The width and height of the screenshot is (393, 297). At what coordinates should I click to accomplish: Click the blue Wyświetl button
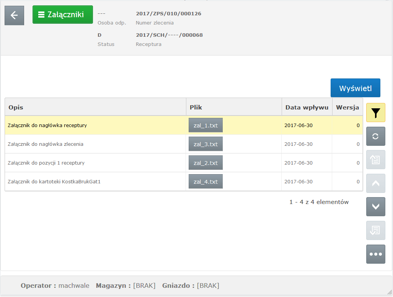pyautogui.click(x=355, y=88)
